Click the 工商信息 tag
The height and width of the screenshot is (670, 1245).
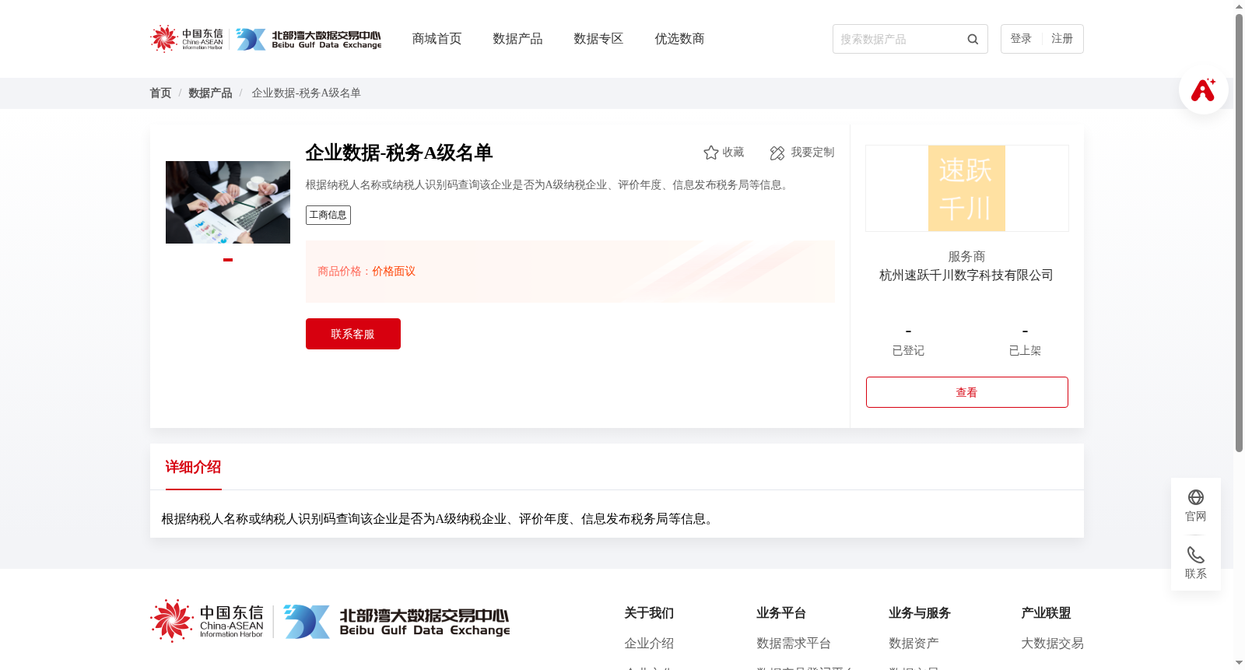[x=328, y=215]
